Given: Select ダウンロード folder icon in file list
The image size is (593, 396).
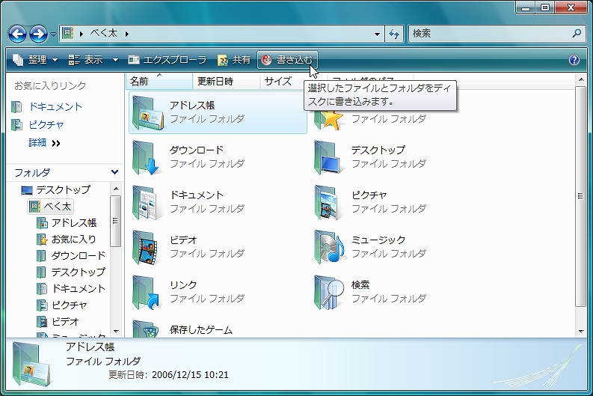Looking at the screenshot, I should pos(147,157).
